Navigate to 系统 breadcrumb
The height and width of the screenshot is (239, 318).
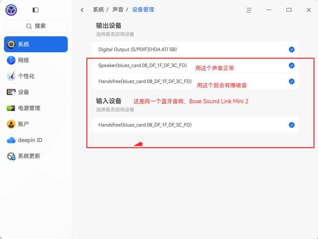coord(98,10)
